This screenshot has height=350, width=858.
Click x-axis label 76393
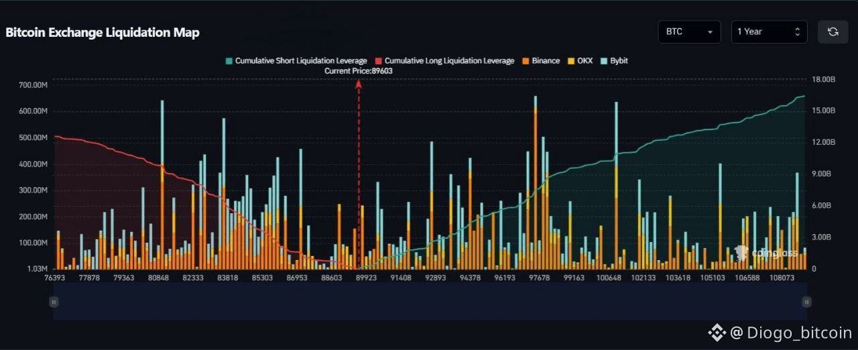point(54,278)
